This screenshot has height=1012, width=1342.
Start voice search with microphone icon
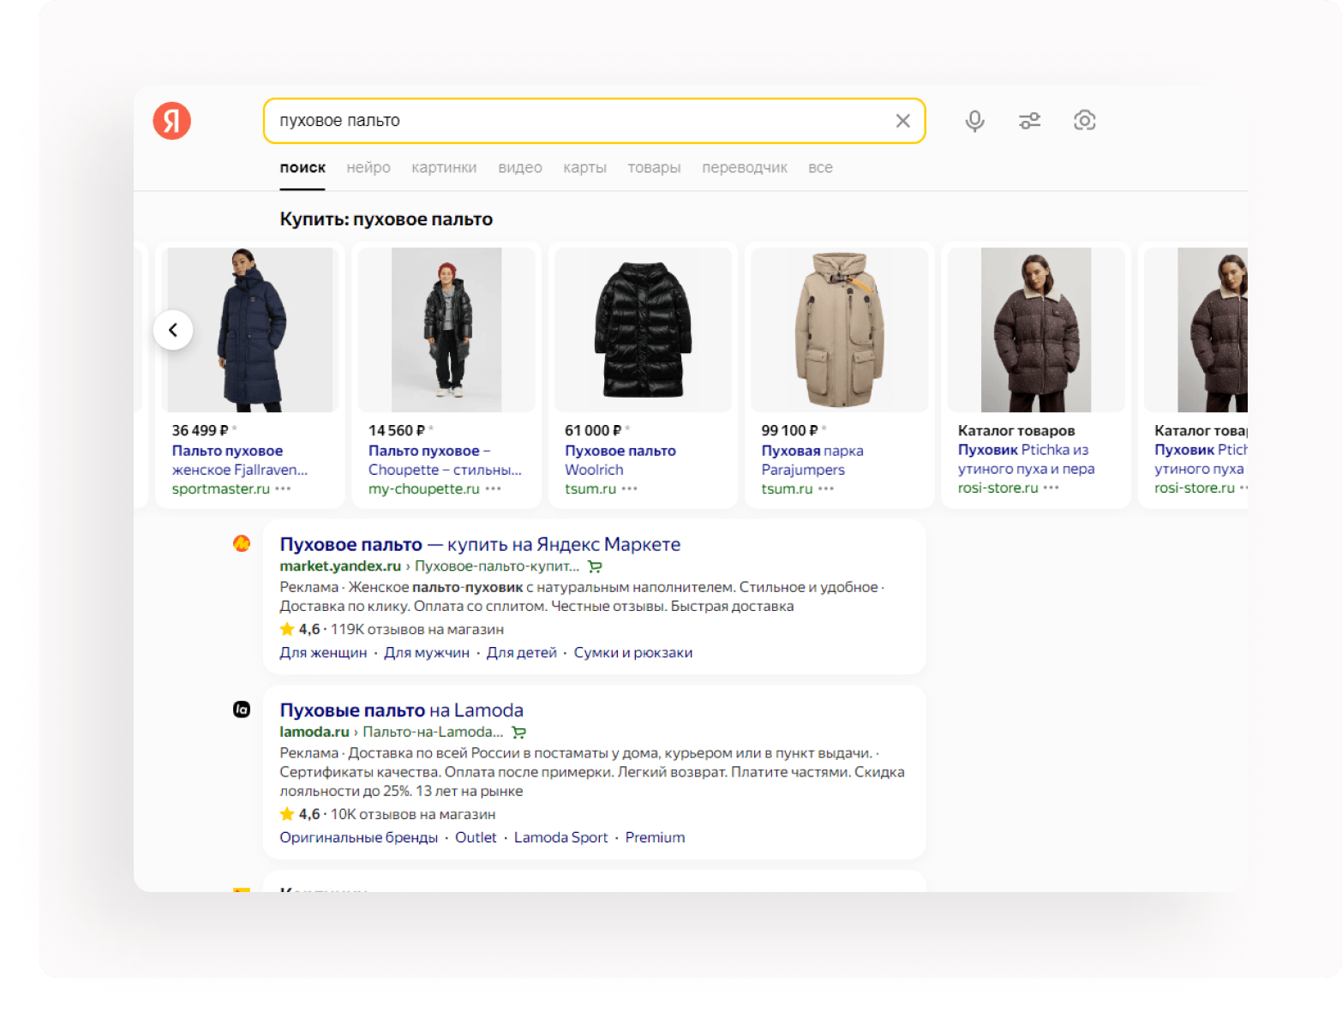pyautogui.click(x=974, y=121)
